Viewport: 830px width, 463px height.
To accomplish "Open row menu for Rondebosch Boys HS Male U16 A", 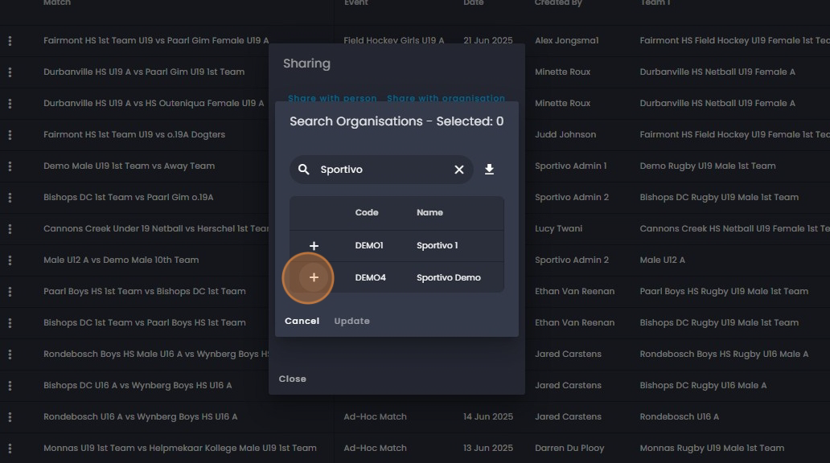I will 10,354.
